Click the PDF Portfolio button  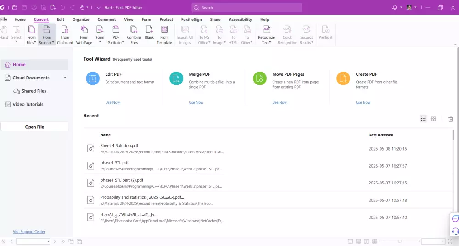[x=116, y=34]
